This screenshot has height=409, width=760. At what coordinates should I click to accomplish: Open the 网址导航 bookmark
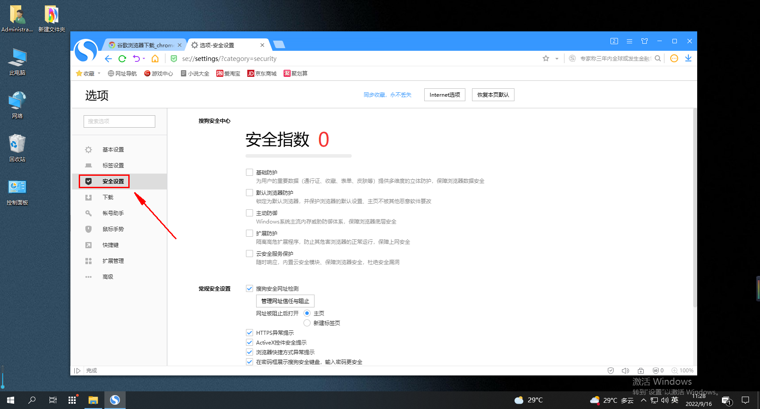pos(122,73)
